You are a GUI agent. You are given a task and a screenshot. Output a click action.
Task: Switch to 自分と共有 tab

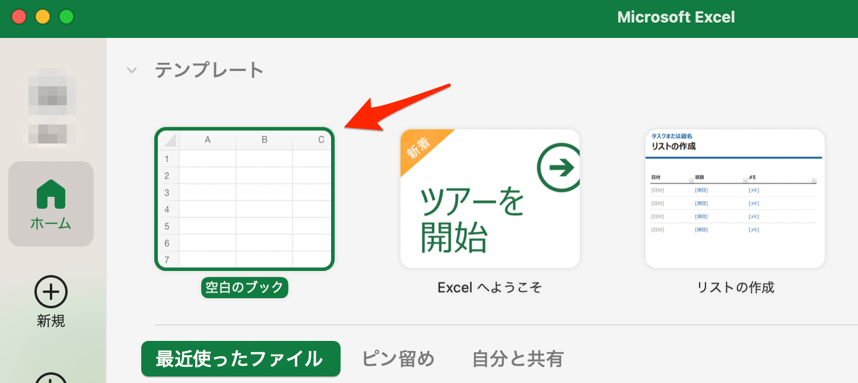(x=518, y=359)
